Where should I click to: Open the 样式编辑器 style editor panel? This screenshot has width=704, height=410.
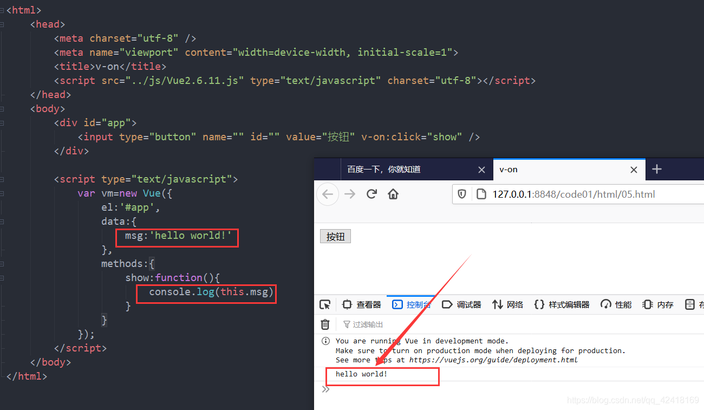(562, 304)
